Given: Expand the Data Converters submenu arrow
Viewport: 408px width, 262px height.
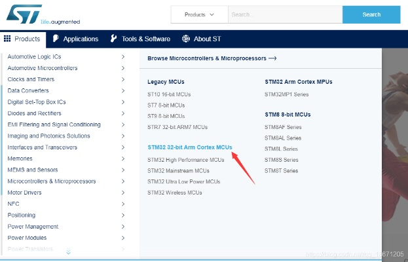Looking at the screenshot, I should coord(123,91).
